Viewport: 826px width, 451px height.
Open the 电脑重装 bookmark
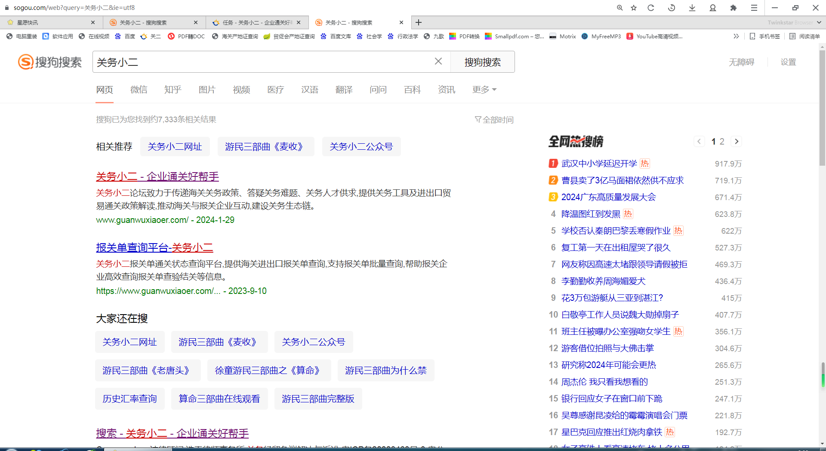22,37
